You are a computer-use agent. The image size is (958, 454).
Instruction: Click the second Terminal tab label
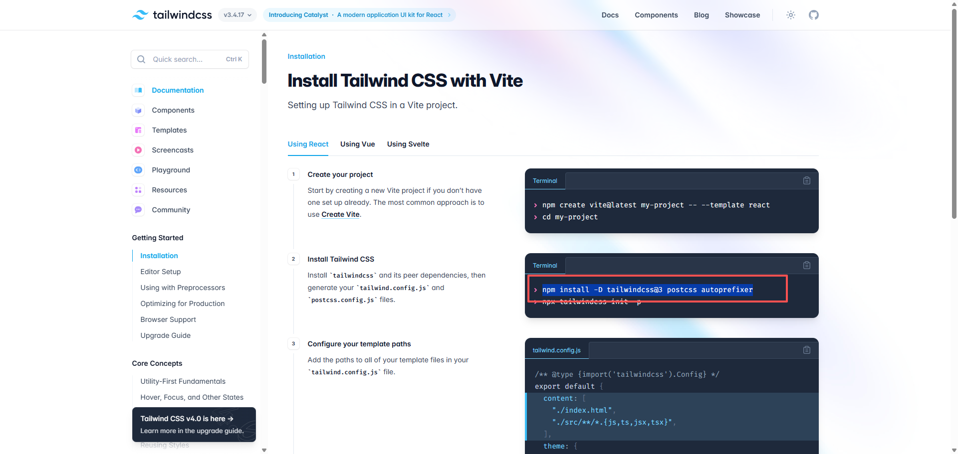coord(545,266)
